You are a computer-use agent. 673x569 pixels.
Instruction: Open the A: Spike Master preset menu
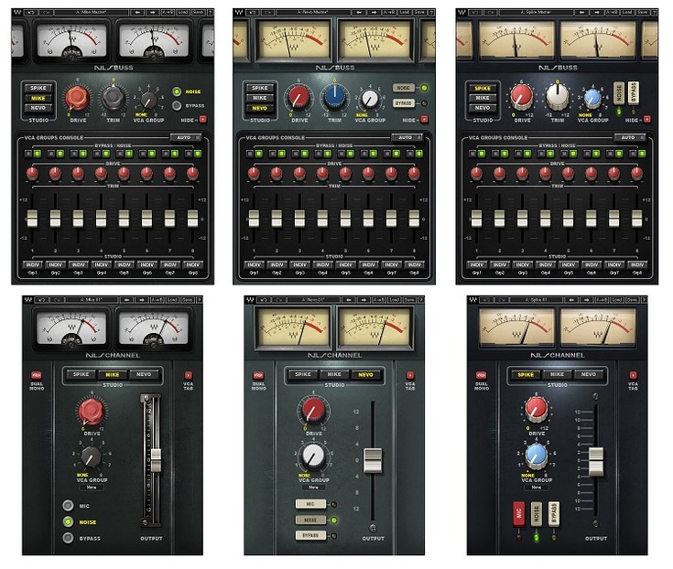[x=536, y=13]
